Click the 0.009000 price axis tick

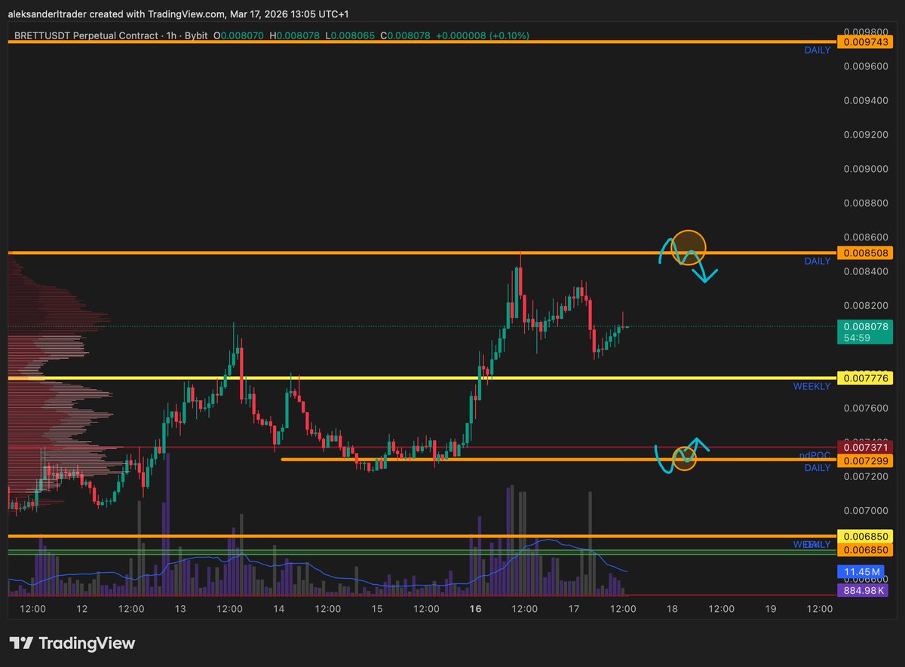point(867,169)
